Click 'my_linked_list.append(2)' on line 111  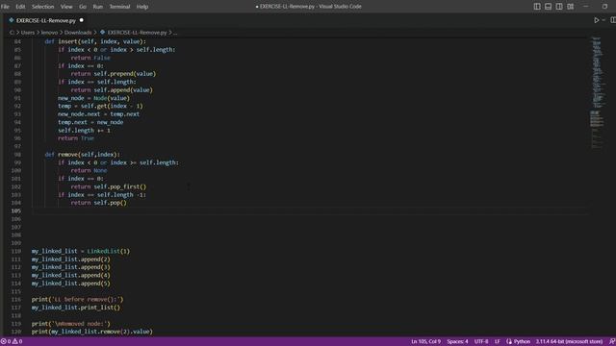[x=70, y=259]
